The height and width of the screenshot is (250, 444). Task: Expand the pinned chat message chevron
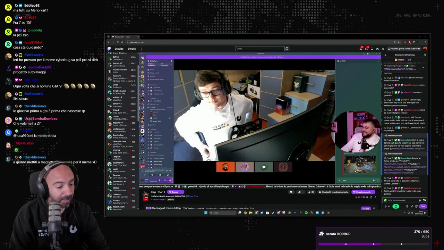coord(423,67)
